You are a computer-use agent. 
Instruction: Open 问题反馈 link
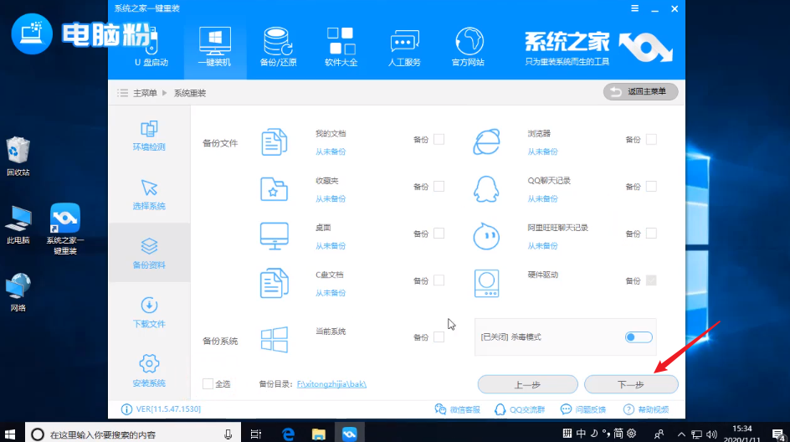[583, 409]
